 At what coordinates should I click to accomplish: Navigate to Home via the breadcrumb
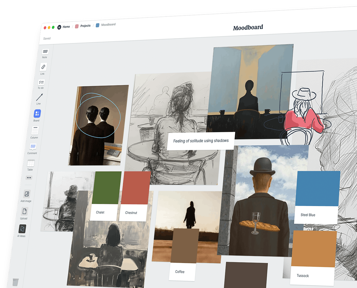[66, 27]
